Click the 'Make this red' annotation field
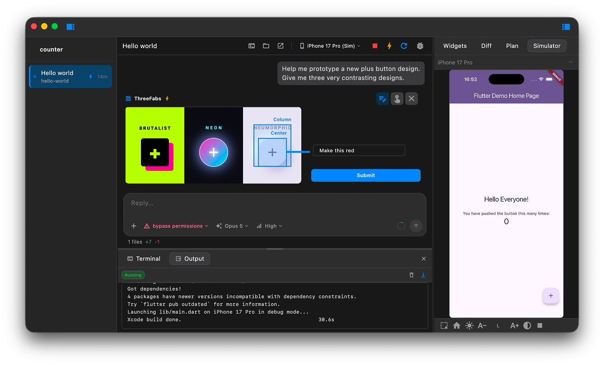The width and height of the screenshot is (604, 366). click(x=359, y=150)
